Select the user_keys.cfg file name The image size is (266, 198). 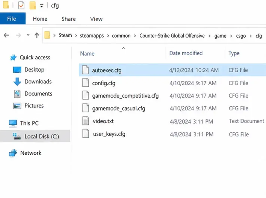point(109,134)
